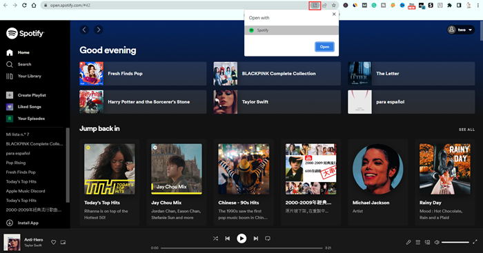
Task: Enter full screen with expand icon
Action: 475,242
